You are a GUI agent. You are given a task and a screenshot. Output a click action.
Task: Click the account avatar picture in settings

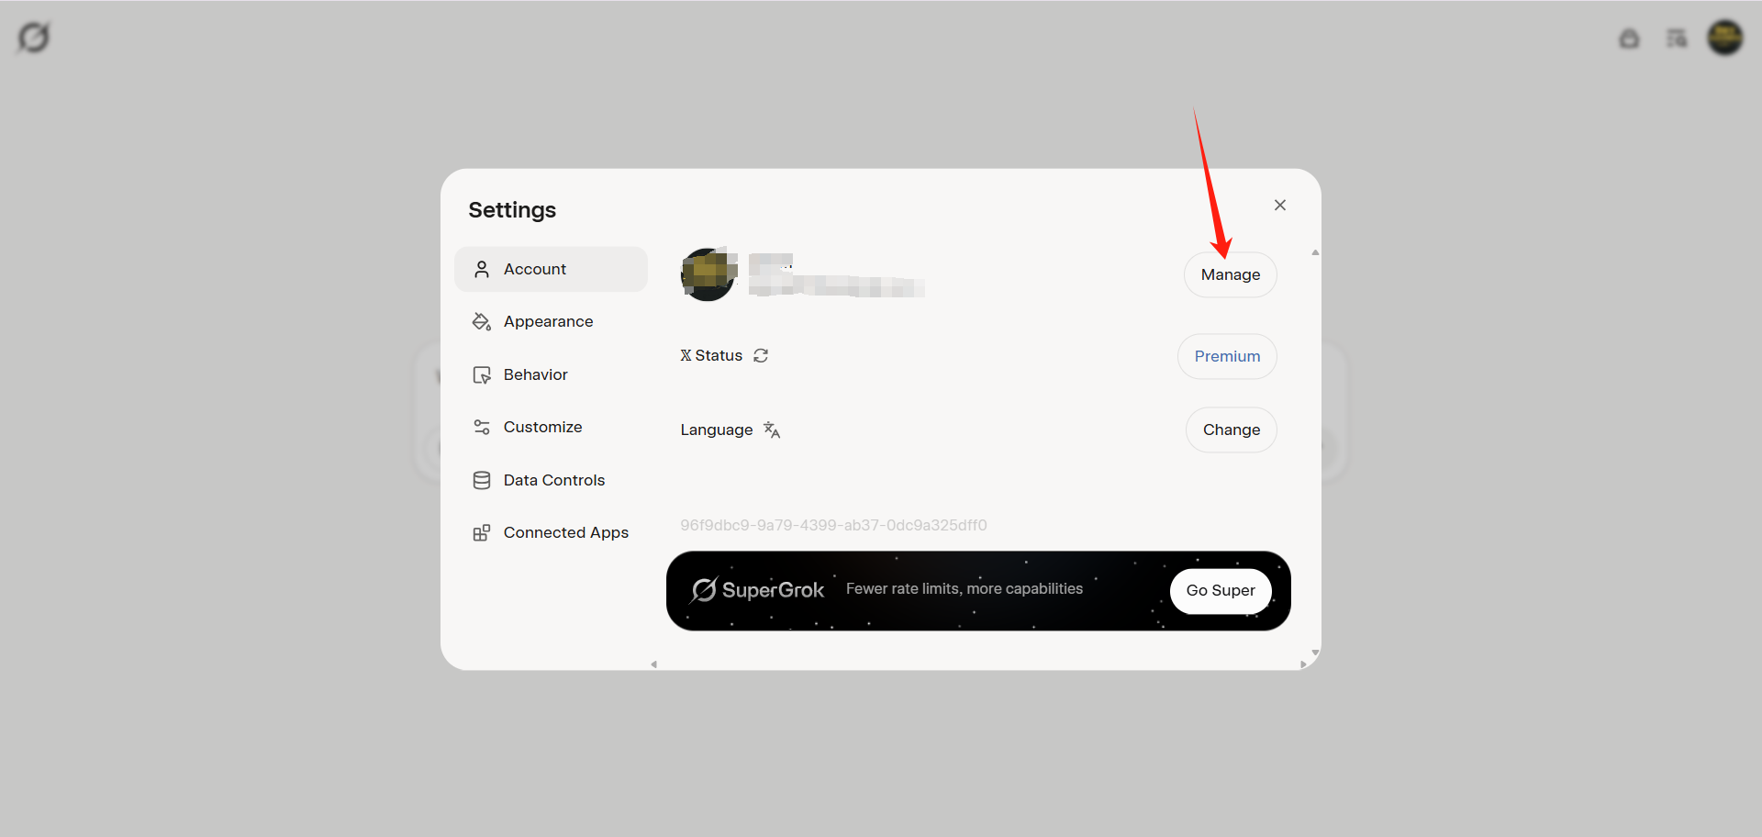click(x=708, y=273)
